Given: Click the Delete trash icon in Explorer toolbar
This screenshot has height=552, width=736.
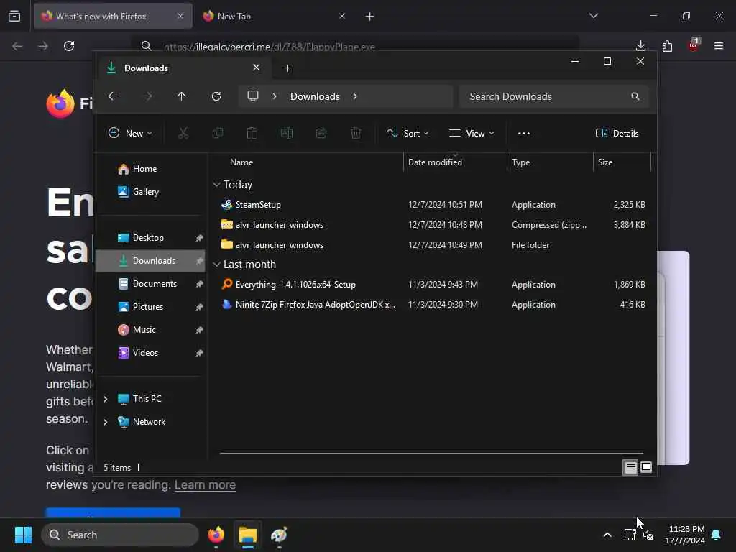Looking at the screenshot, I should 356,133.
